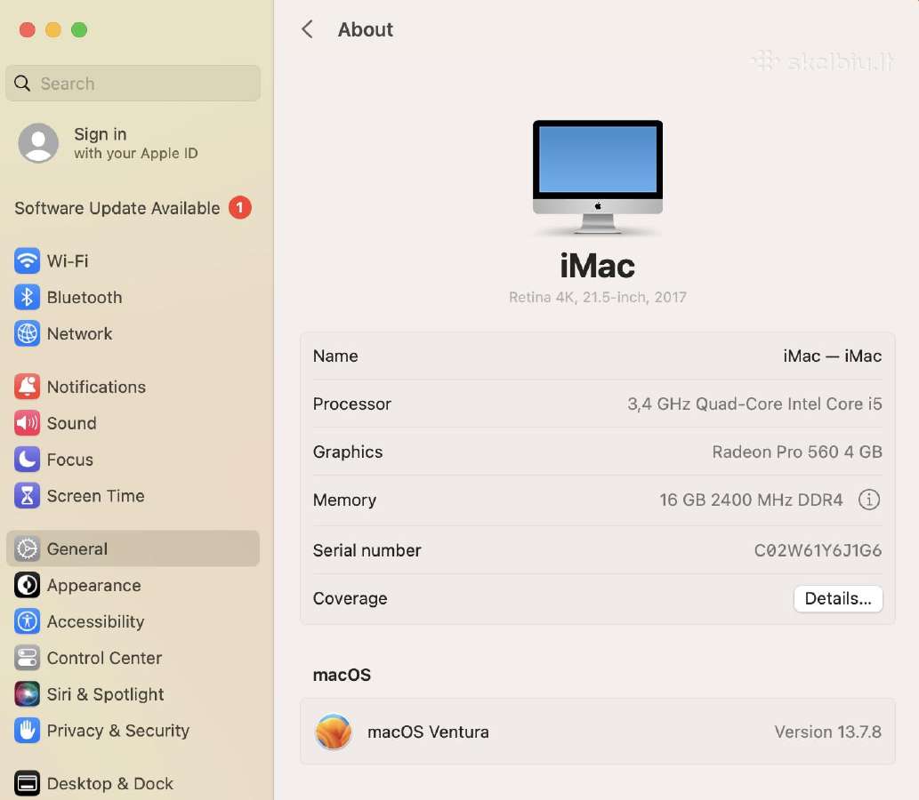919x800 pixels.
Task: Click 'Version 13.7.8' text
Action: (x=827, y=732)
